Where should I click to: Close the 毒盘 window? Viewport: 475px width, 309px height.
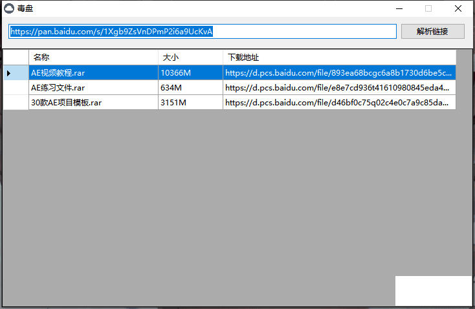click(458, 8)
